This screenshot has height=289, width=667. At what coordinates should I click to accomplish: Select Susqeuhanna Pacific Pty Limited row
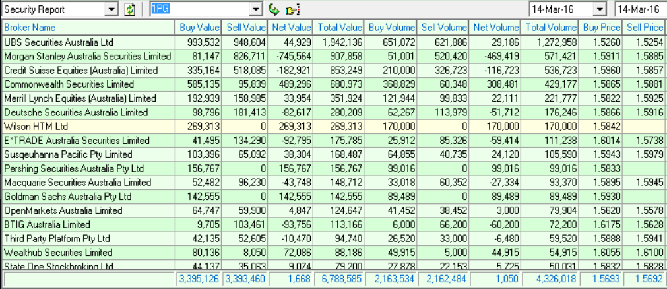[x=334, y=154]
